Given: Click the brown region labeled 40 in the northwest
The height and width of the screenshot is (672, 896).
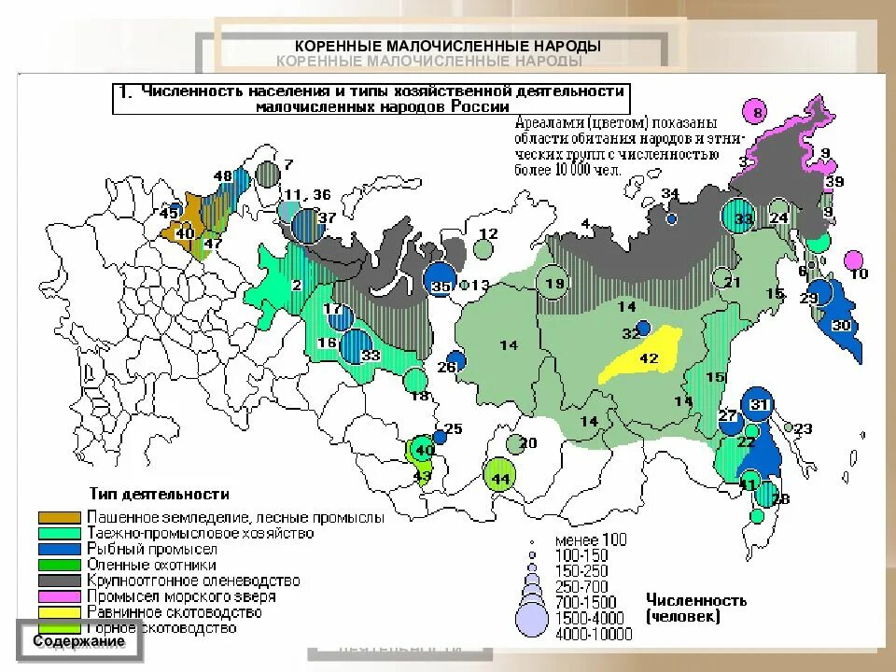Looking at the screenshot, I should click(x=185, y=226).
